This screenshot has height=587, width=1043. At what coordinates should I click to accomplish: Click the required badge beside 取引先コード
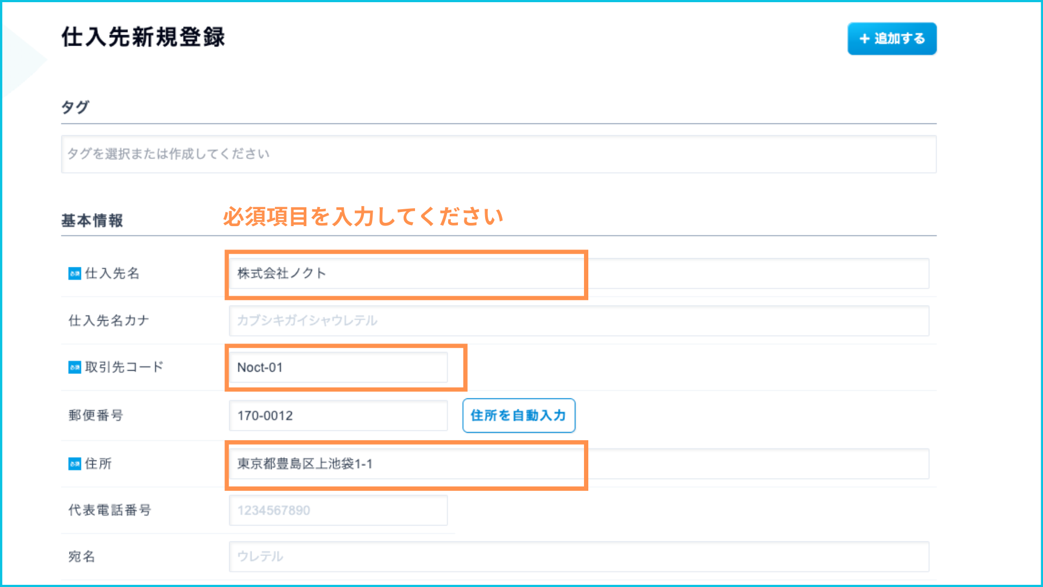click(74, 367)
